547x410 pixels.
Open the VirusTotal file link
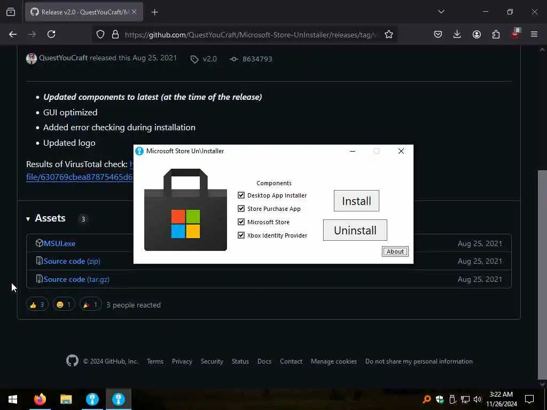pyautogui.click(x=79, y=177)
